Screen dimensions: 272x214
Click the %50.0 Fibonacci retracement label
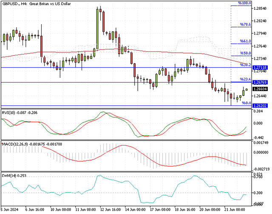click(x=246, y=53)
